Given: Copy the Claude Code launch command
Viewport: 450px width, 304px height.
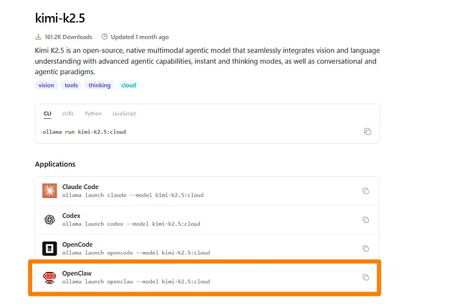Looking at the screenshot, I should 365,191.
